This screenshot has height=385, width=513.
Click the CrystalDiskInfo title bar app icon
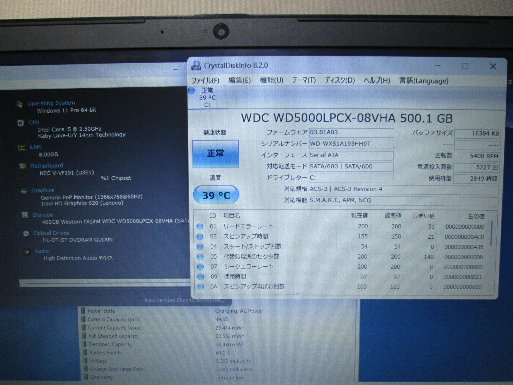click(196, 65)
